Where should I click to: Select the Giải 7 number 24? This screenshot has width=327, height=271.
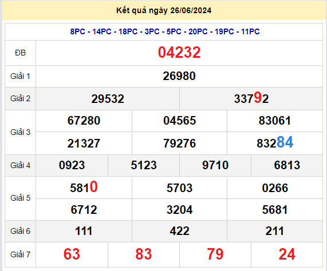287,254
